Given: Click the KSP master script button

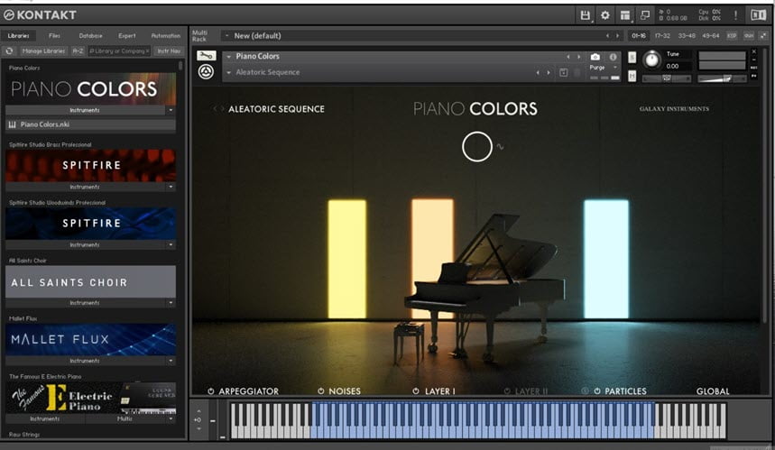Looking at the screenshot, I should tap(732, 35).
